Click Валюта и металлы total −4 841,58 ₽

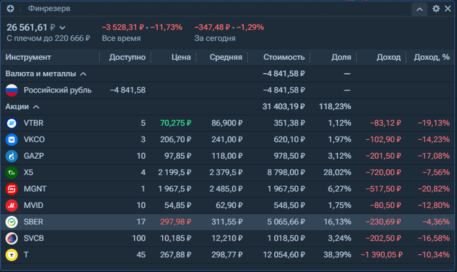point(283,74)
